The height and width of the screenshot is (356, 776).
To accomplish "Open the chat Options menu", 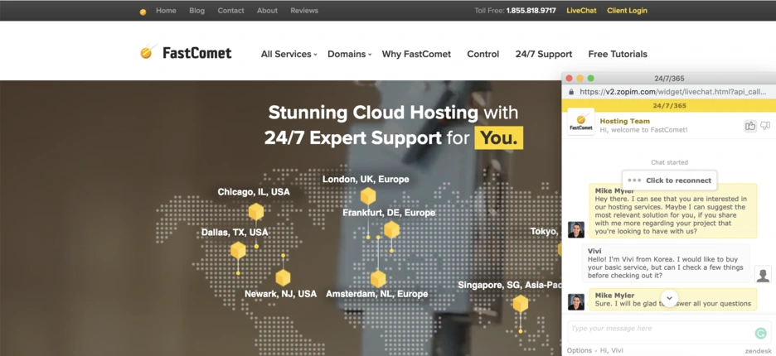I will [580, 350].
